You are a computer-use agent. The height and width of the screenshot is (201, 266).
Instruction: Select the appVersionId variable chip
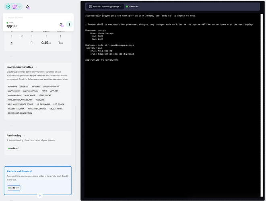(14, 91)
